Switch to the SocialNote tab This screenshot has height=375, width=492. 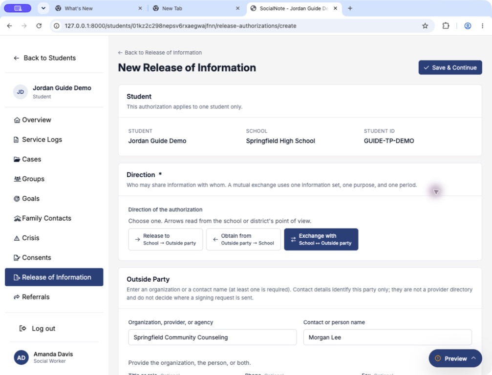[293, 8]
